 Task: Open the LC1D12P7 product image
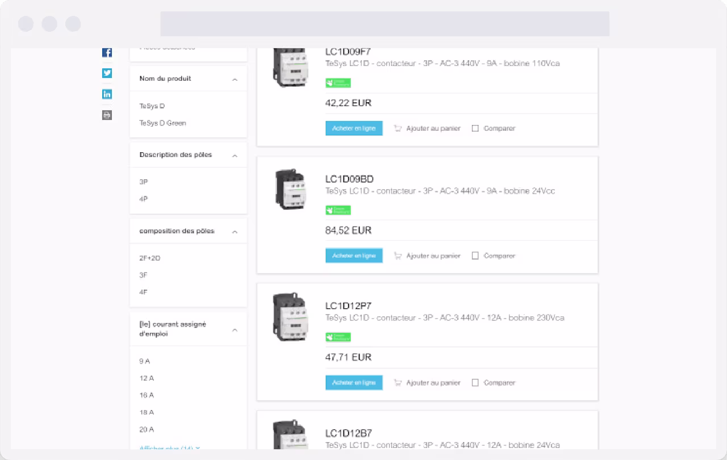[290, 317]
